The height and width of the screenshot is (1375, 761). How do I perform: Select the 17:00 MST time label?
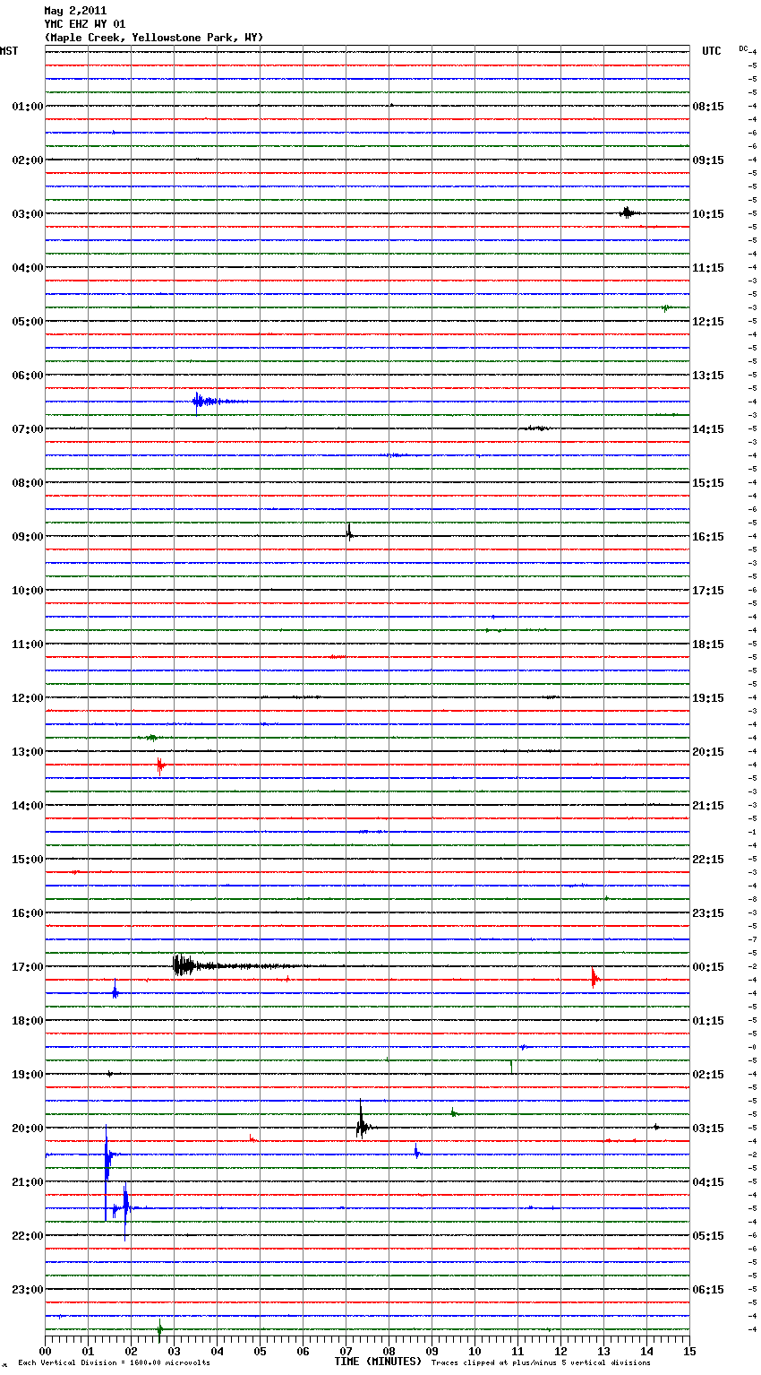tap(27, 967)
